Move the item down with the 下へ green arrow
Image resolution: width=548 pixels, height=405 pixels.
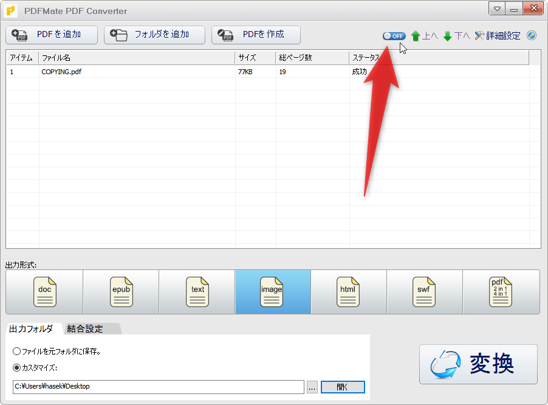[x=456, y=36]
